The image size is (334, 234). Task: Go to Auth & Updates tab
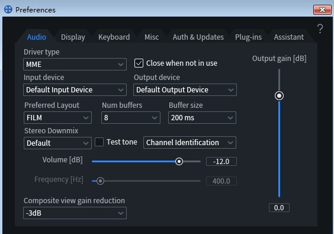[198, 37]
